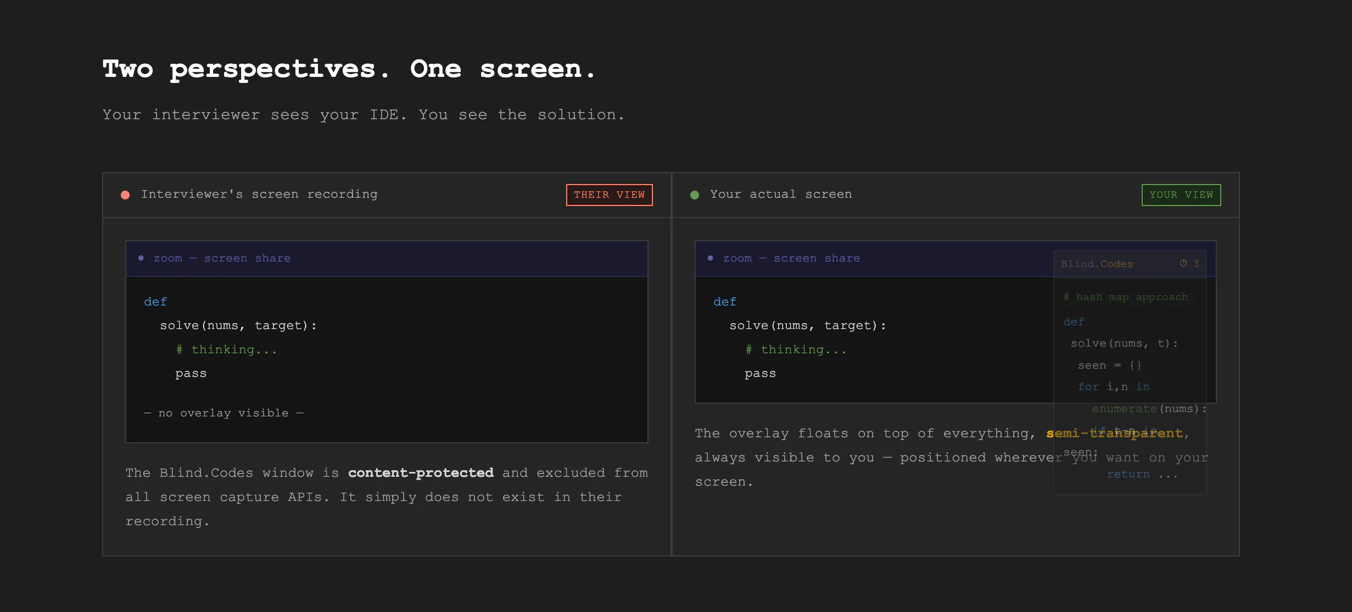Click the "Two perspectives. One screen." heading

(349, 69)
